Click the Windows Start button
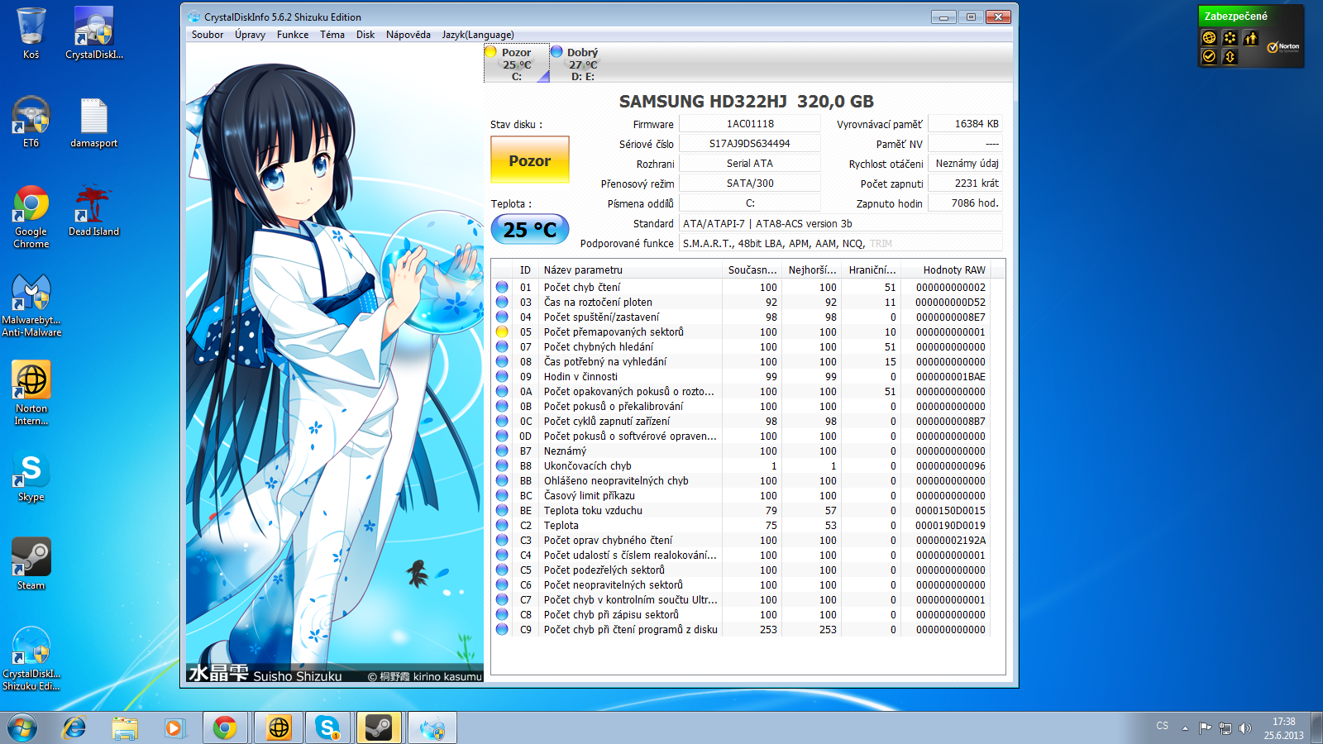The height and width of the screenshot is (744, 1323). pyautogui.click(x=22, y=728)
